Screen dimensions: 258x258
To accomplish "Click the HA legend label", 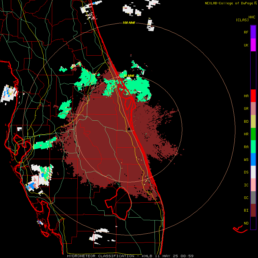I will point(246,96).
